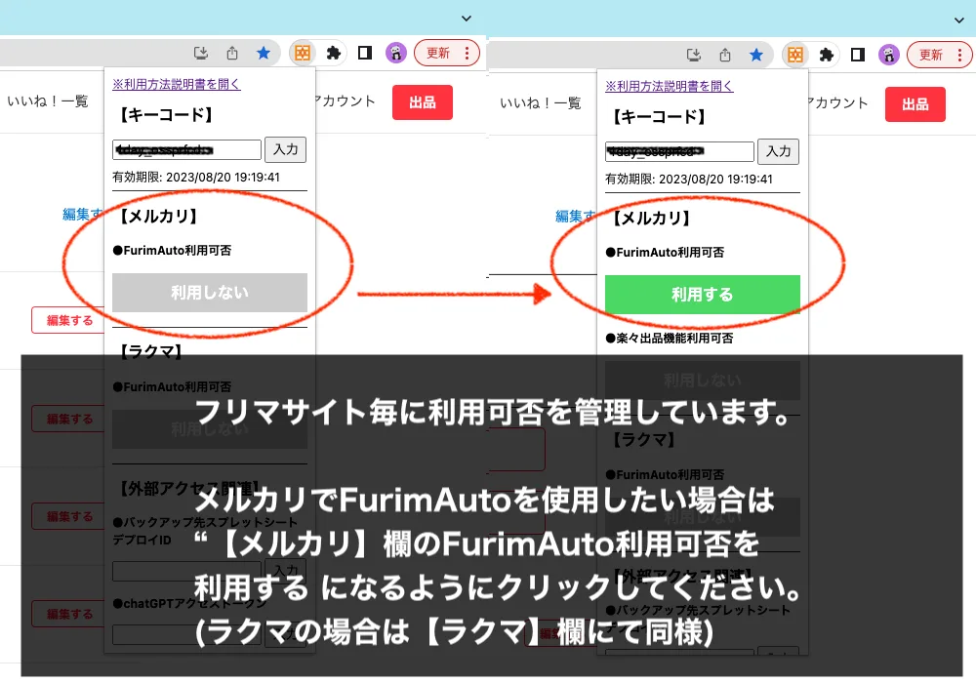Toggle the side panel icon in left browser
Image resolution: width=976 pixels, height=683 pixels.
[365, 53]
